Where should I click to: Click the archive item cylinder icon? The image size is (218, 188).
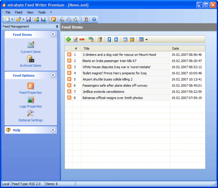(x=100, y=40)
